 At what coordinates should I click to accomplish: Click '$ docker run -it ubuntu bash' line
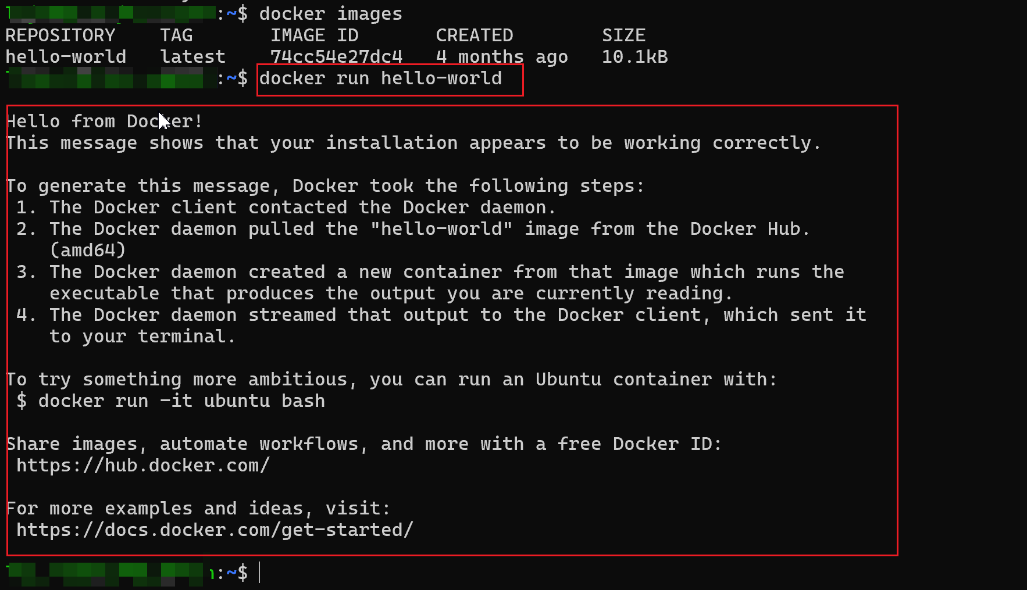[170, 401]
